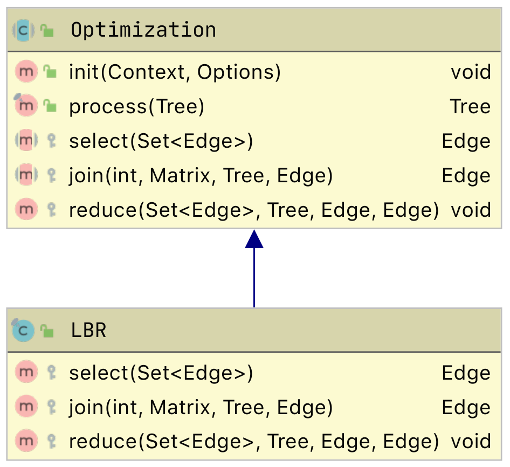510x467 pixels.
Task: Click the method icon for reduce in Optimization
Action: pos(26,209)
